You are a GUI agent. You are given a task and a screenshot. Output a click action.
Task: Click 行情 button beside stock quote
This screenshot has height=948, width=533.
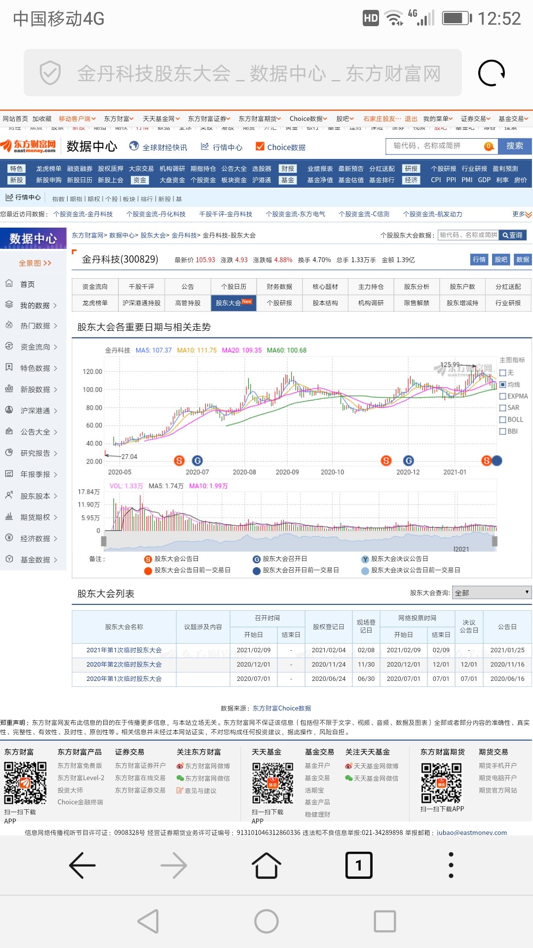[479, 259]
